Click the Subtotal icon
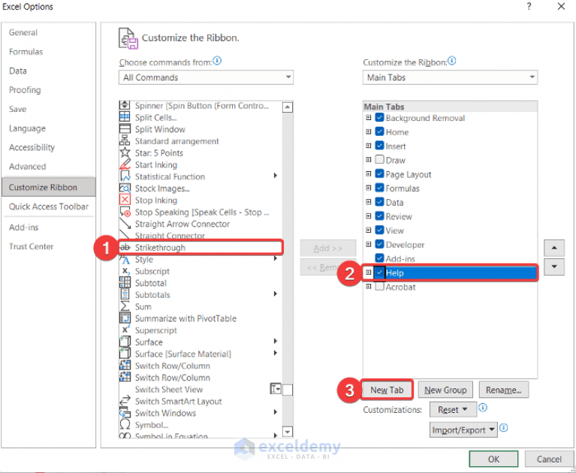The image size is (576, 473). click(125, 283)
